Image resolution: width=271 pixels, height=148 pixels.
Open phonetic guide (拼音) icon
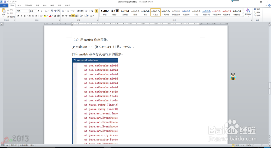(55, 11)
